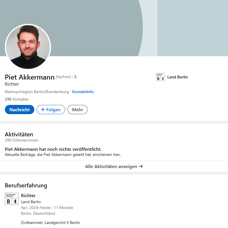Click the Land Berlin name in the header
This screenshot has width=228, height=228.
(177, 77)
